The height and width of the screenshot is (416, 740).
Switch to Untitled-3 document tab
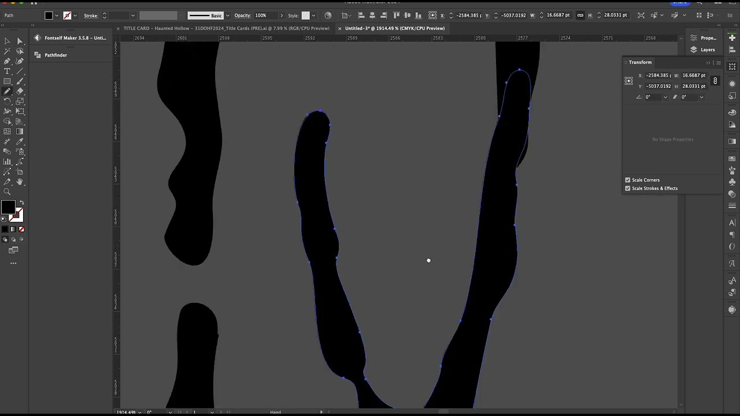point(395,28)
